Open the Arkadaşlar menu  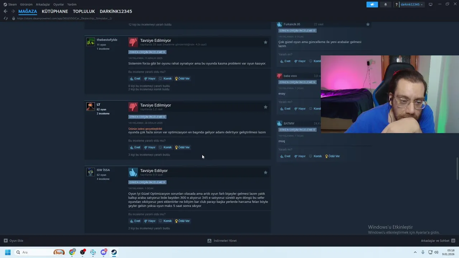(43, 4)
